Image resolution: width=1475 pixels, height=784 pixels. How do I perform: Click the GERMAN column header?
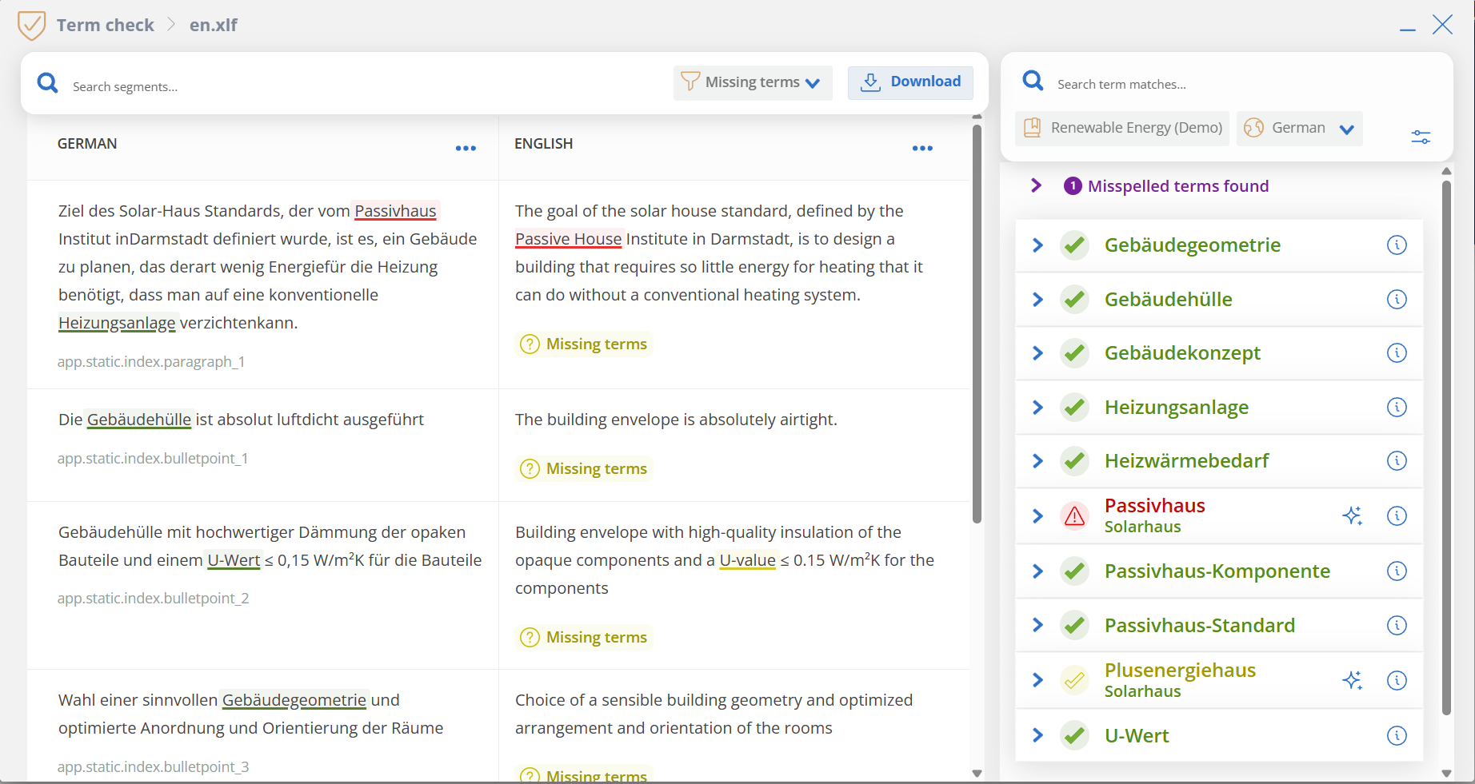point(87,144)
